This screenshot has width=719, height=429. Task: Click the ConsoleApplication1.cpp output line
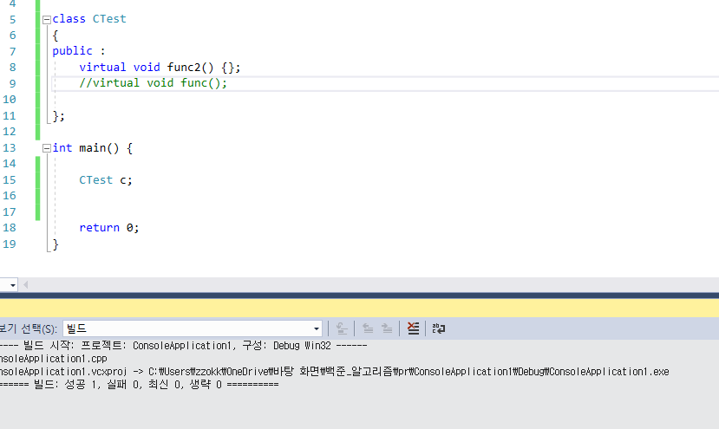point(53,359)
